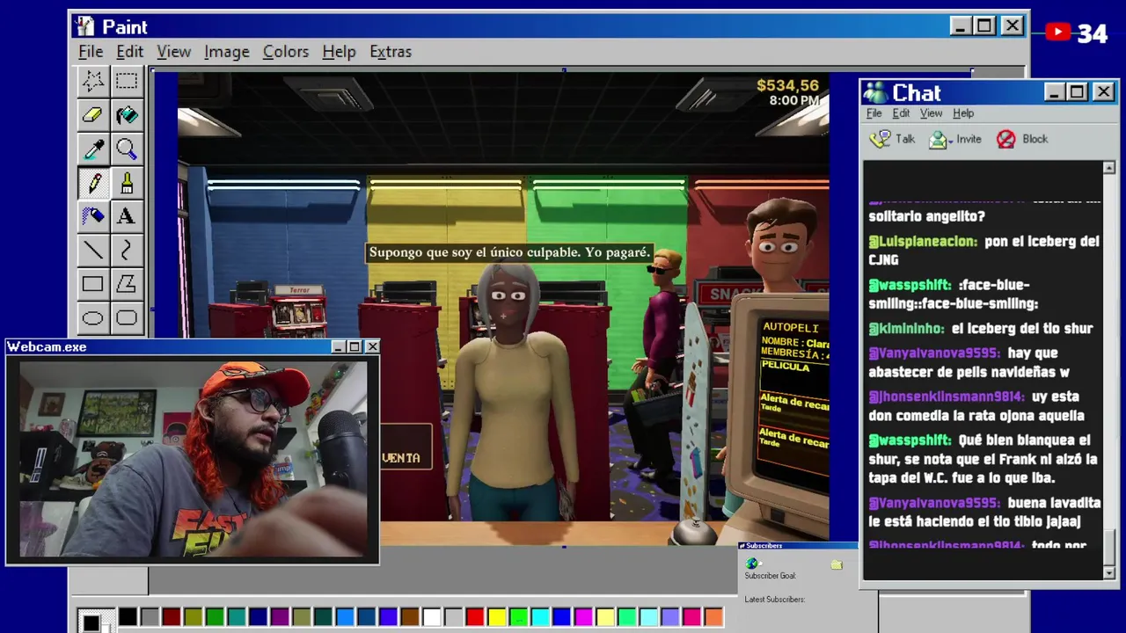Select the red palette swatch

[x=475, y=617]
